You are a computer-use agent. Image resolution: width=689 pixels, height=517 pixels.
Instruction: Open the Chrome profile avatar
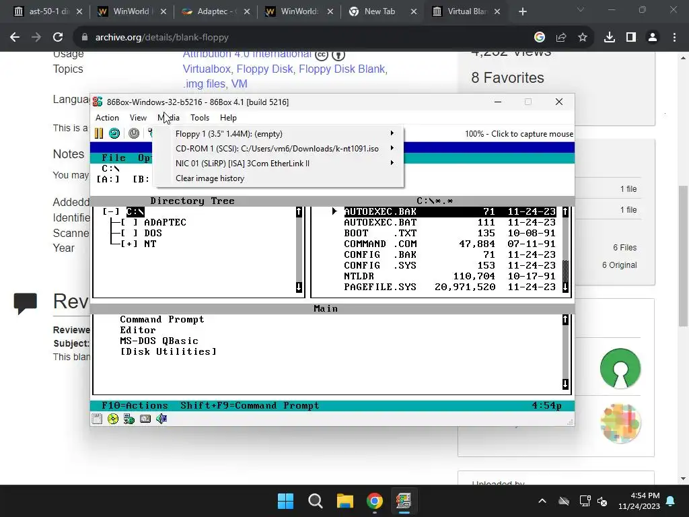[x=653, y=38]
